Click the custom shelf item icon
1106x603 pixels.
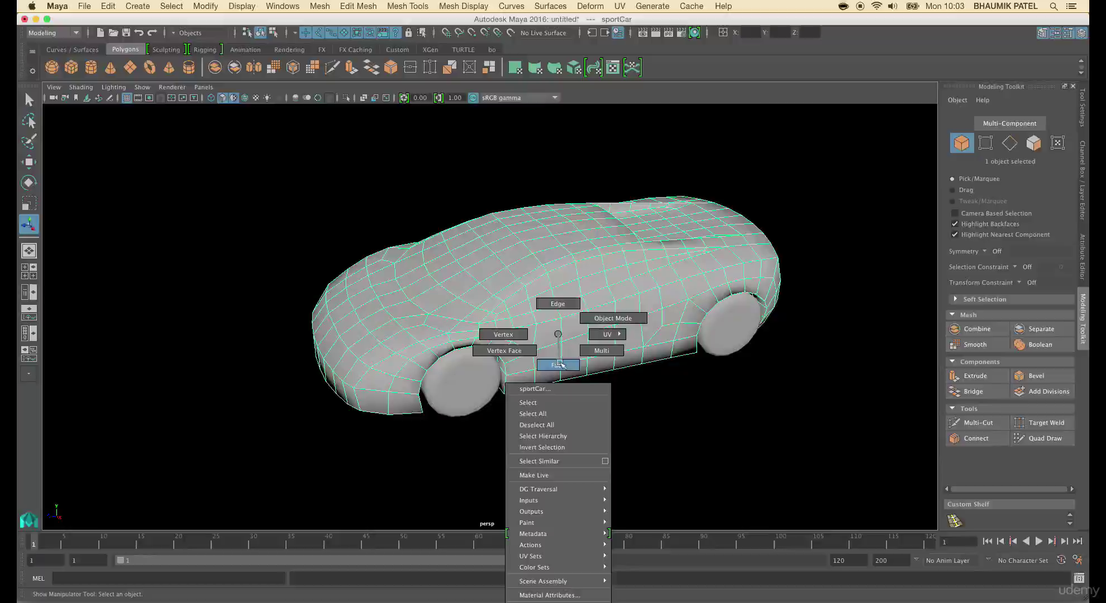(955, 521)
